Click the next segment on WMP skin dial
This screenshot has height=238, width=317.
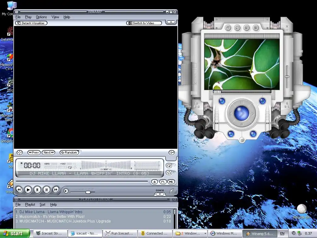[252, 114]
